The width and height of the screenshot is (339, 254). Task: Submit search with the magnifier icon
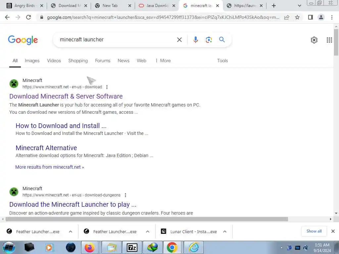point(222,40)
